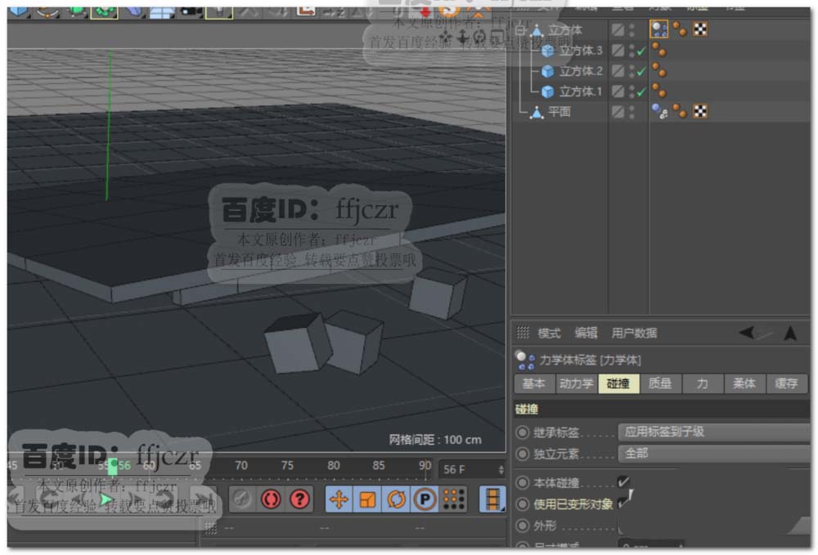
Task: Toggle visibility dots of 平面 object
Action: (x=631, y=111)
